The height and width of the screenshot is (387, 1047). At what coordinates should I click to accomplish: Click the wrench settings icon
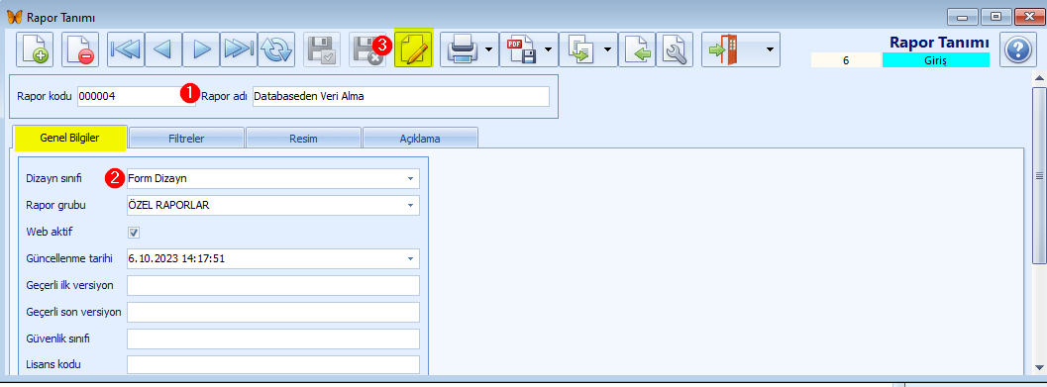(675, 49)
